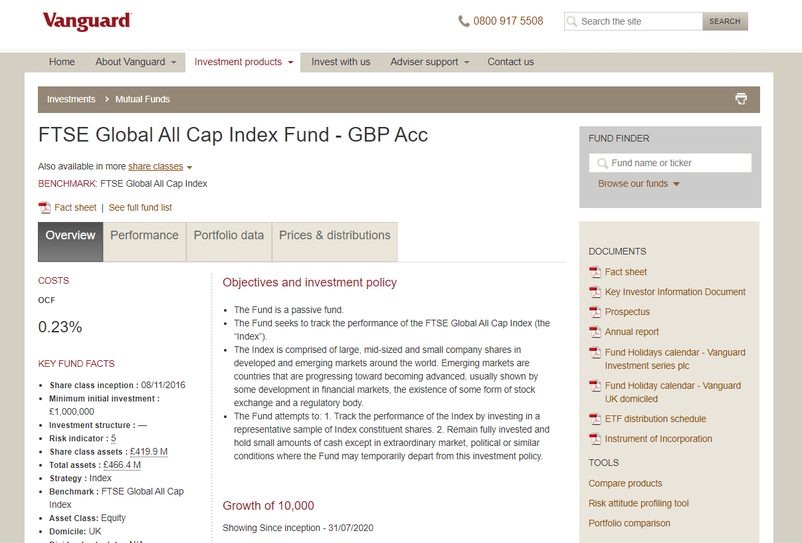The height and width of the screenshot is (543, 802).
Task: Open the Annual report link
Action: (x=632, y=332)
